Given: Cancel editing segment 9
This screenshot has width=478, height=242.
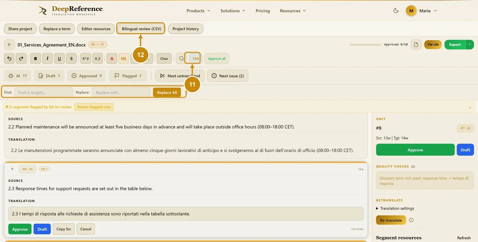Looking at the screenshot, I should pyautogui.click(x=86, y=229).
